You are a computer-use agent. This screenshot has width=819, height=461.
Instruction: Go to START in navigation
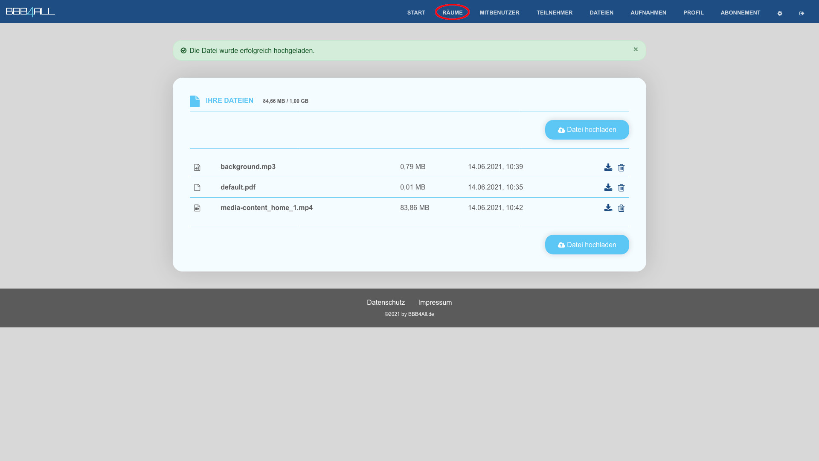(x=416, y=13)
